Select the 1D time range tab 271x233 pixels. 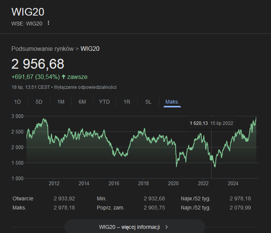17,102
